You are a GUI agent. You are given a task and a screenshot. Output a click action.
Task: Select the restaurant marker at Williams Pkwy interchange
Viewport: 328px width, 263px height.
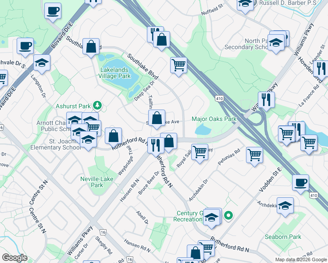[x=266, y=100]
